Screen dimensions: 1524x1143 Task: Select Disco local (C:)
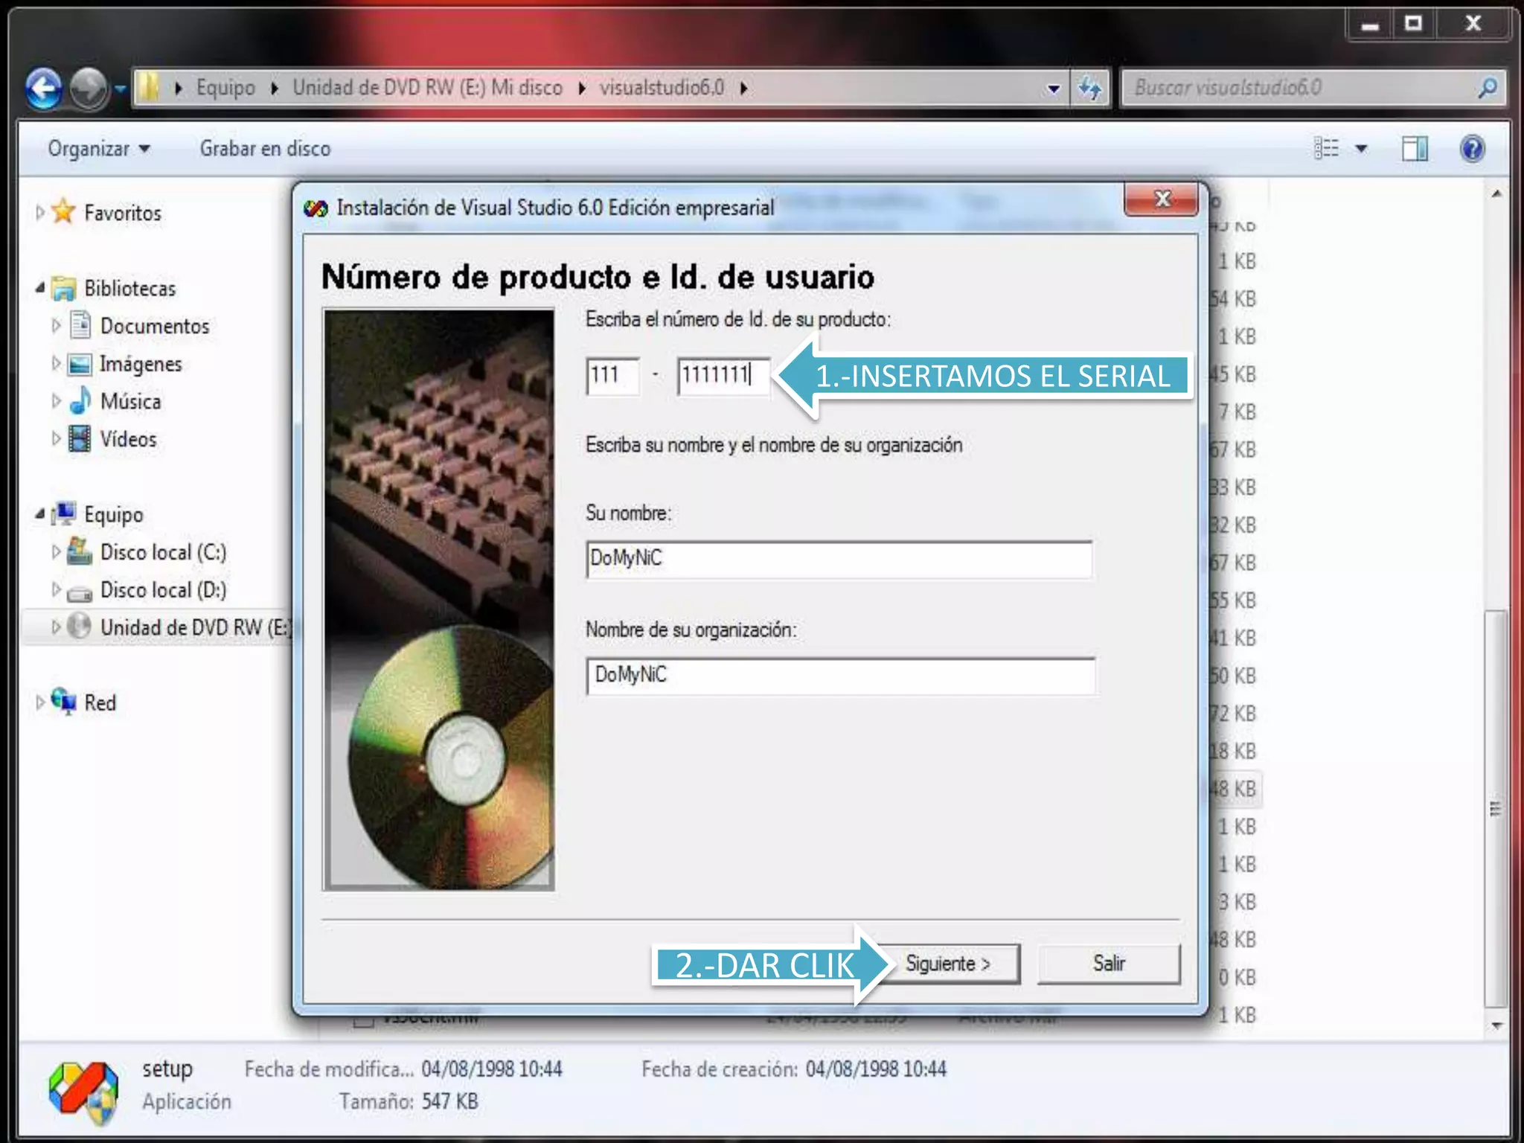[163, 552]
